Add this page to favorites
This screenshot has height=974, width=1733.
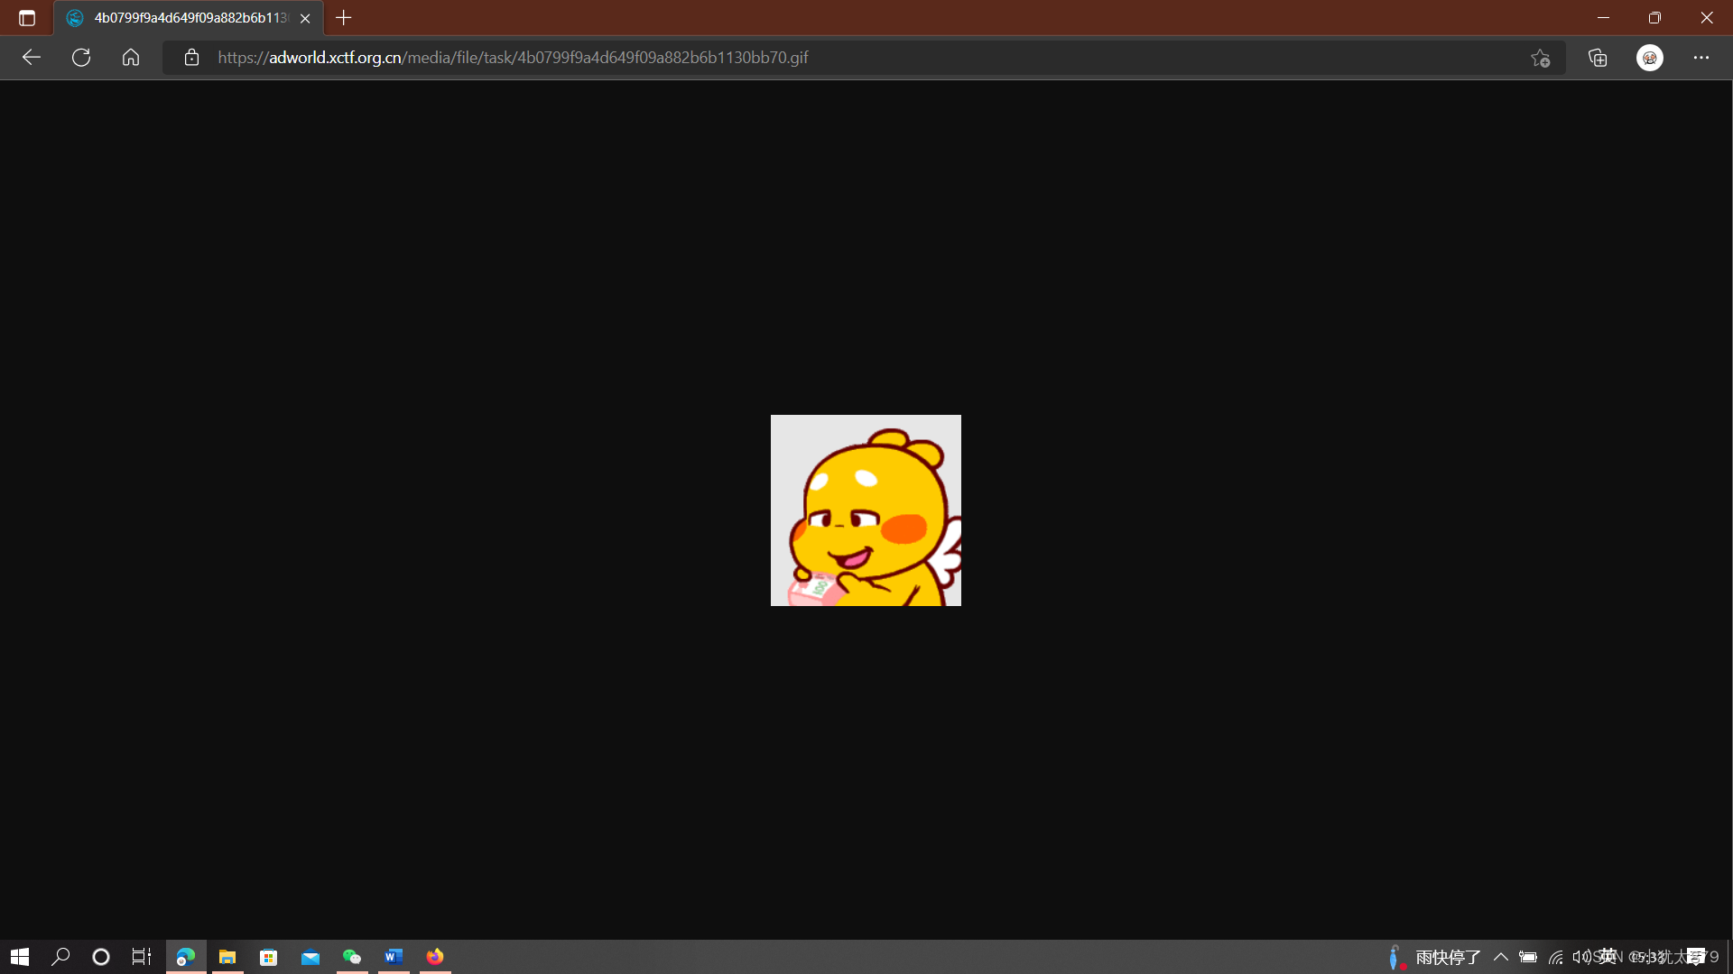(x=1540, y=58)
